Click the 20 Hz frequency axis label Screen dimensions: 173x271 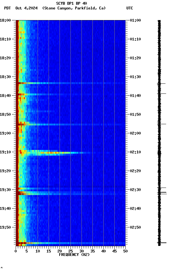point(60,251)
